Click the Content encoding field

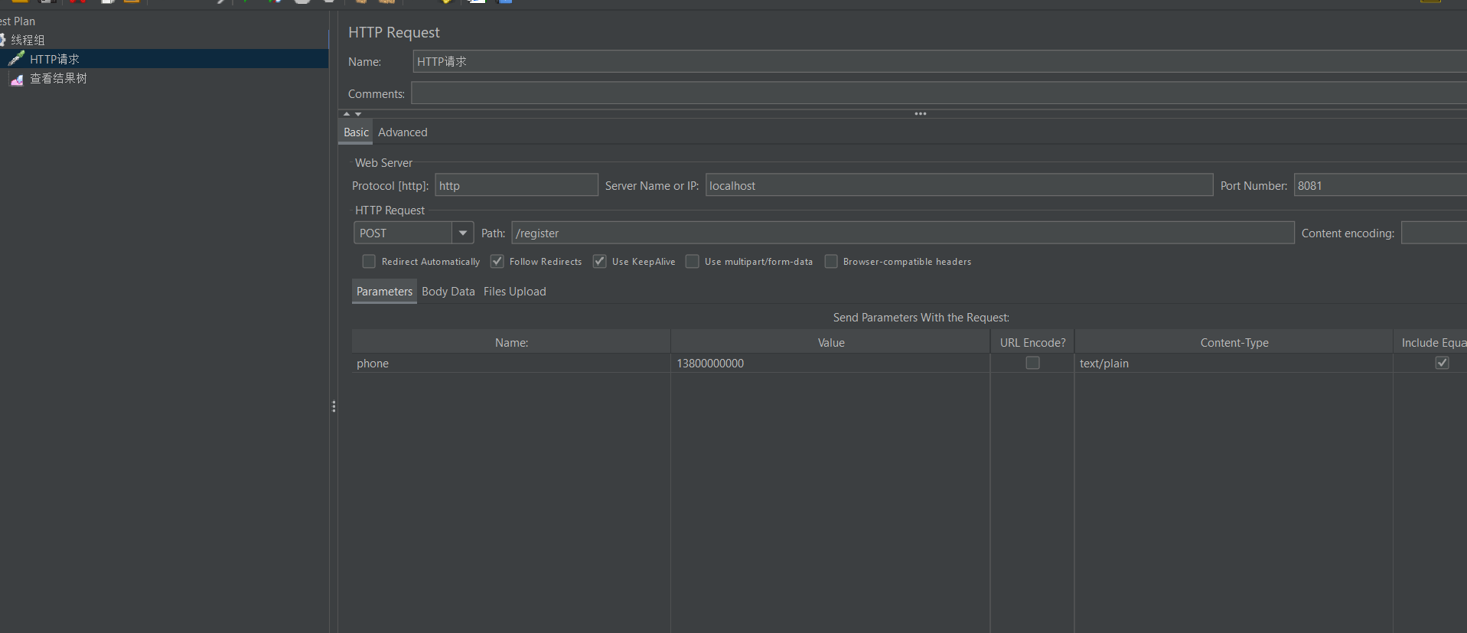click(x=1433, y=233)
